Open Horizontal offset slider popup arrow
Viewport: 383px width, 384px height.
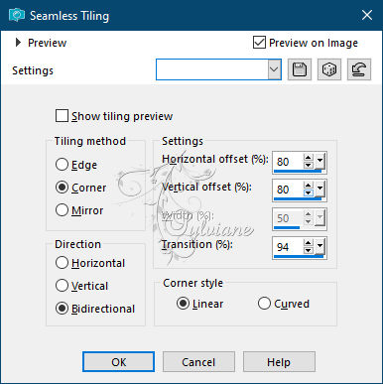click(319, 161)
